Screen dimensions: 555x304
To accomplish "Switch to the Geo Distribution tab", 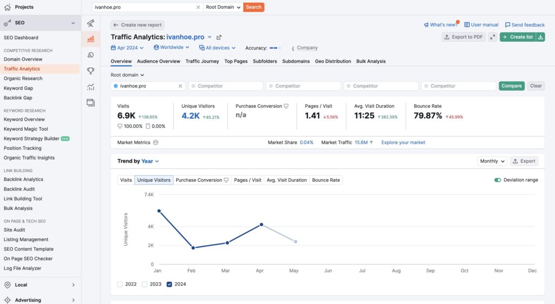I will [x=333, y=61].
